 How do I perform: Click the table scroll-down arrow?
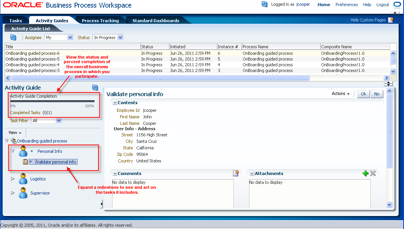[x=393, y=72]
